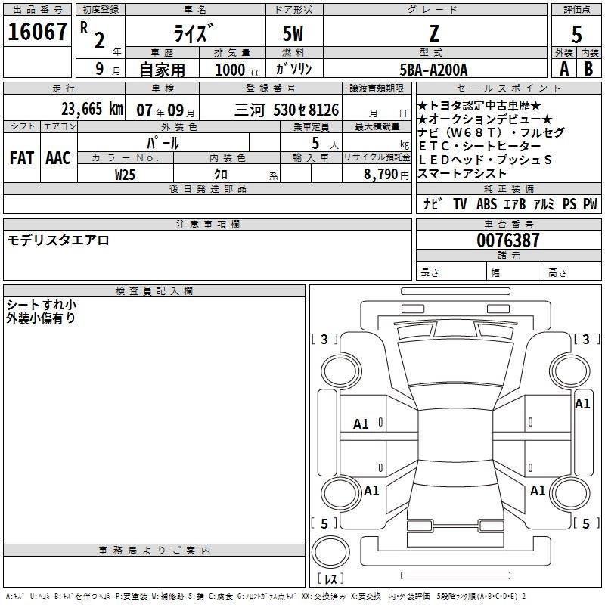Click the color number W25
Viewport: 605px width, 605px height.
click(125, 175)
